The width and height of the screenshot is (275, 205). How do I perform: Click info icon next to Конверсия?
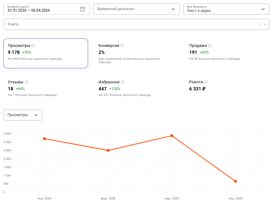click(122, 46)
